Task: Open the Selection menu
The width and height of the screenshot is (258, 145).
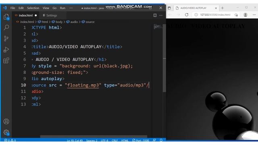Action: [x=33, y=8]
